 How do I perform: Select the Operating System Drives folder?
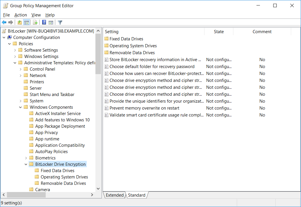click(x=64, y=177)
